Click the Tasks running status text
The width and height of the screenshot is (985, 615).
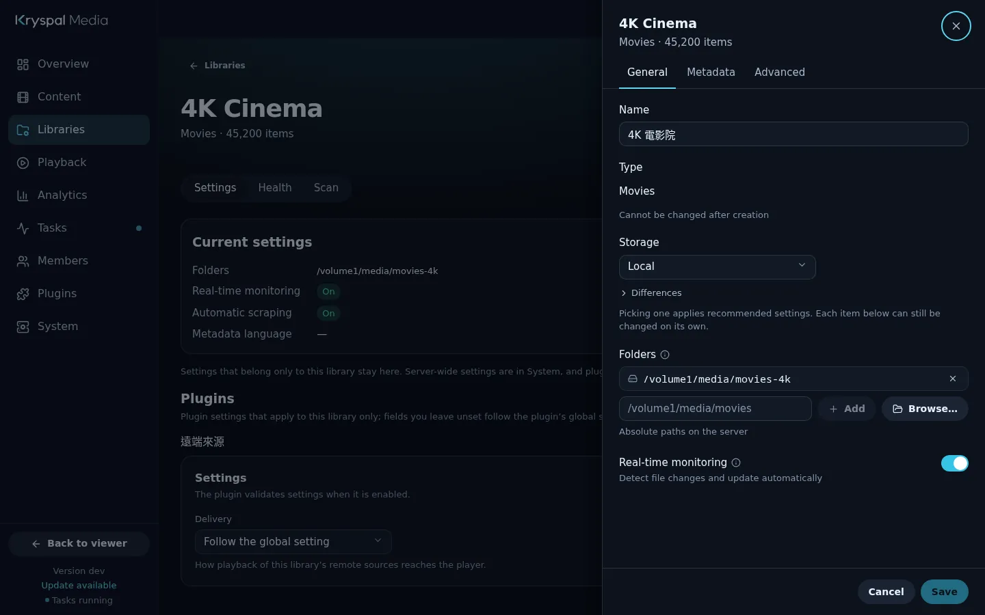point(82,601)
